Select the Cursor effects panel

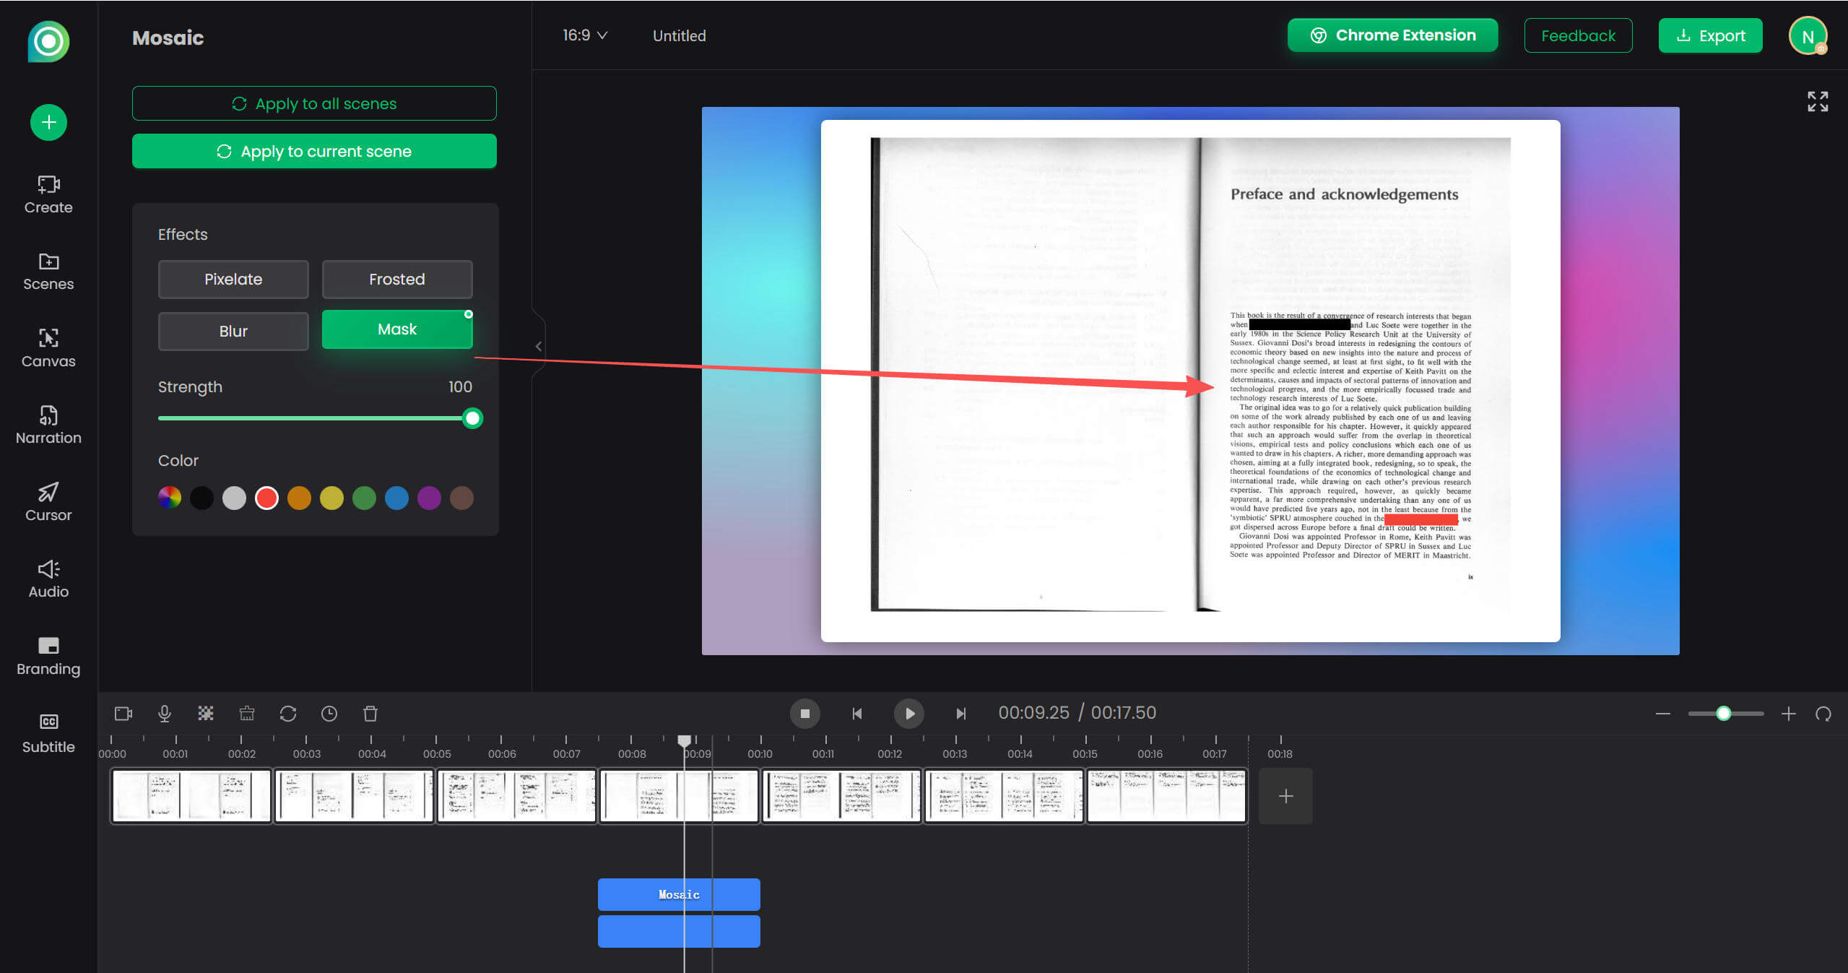pos(48,503)
